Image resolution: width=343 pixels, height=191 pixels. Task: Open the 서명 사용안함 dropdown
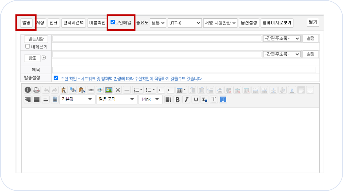click(220, 23)
